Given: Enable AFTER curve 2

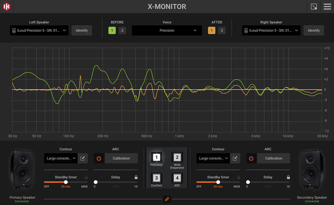Looking at the screenshot, I should pos(222,31).
